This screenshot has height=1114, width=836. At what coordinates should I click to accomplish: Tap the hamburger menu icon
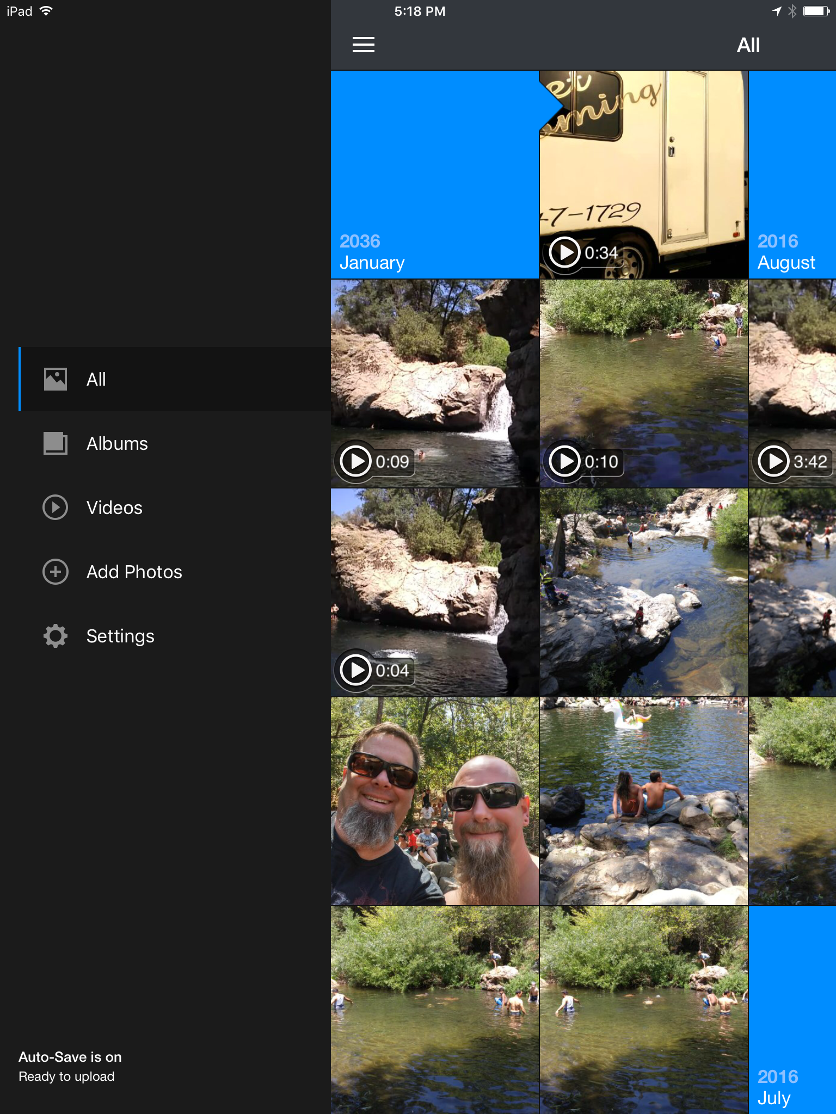click(363, 45)
